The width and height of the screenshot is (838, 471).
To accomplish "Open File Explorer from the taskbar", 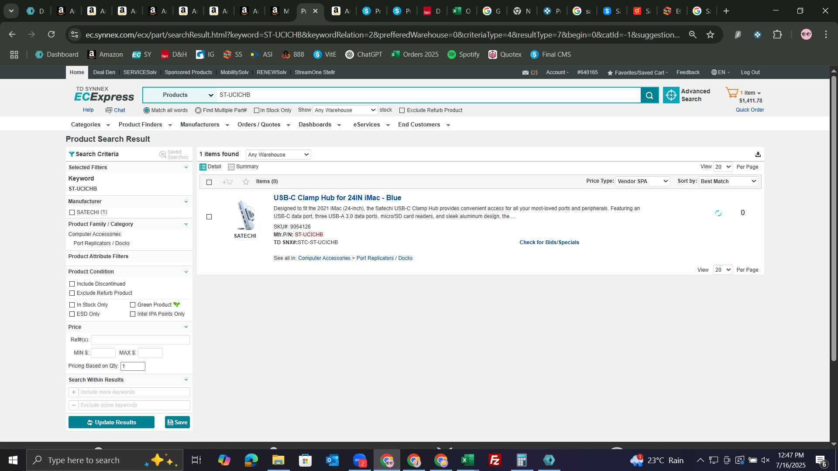I will tap(278, 460).
